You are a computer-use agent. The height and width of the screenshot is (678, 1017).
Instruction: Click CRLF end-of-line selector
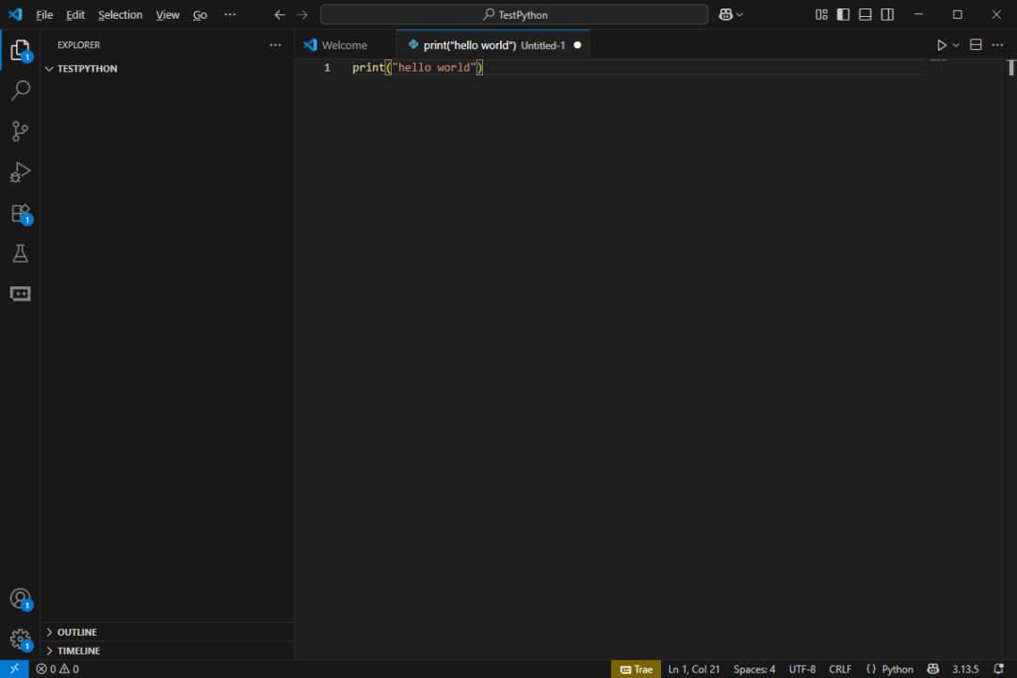840,669
